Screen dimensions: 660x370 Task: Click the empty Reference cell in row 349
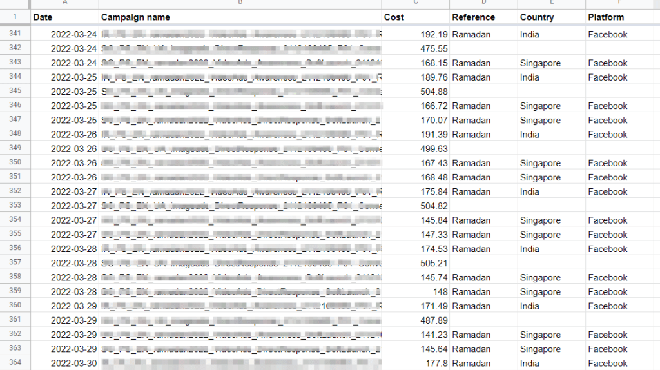coord(483,149)
